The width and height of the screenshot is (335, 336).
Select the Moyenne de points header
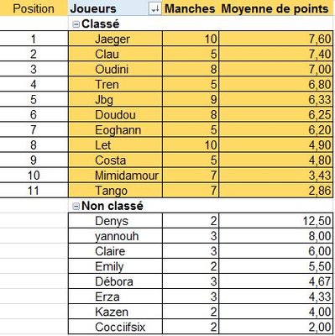coord(275,8)
